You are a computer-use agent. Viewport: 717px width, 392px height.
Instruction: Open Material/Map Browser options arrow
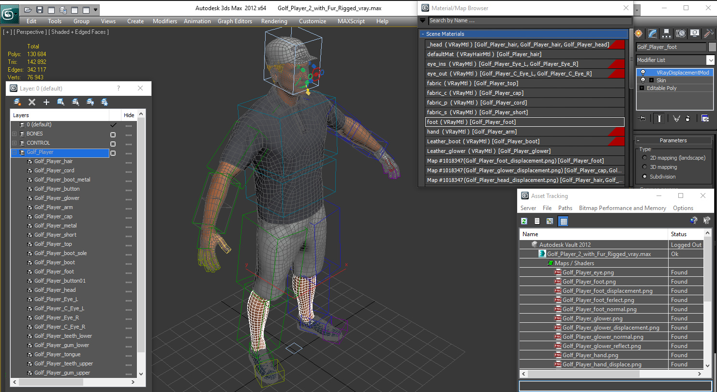point(423,20)
